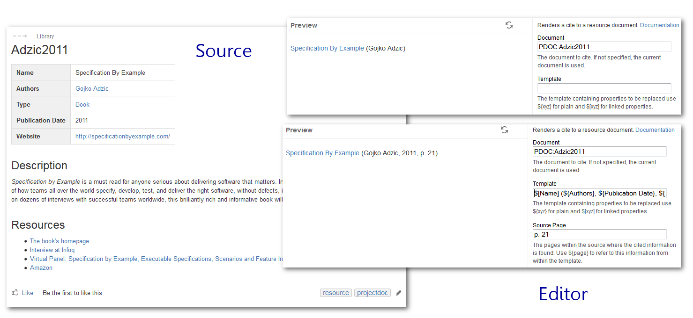This screenshot has width=693, height=318.
Task: Click the thumbs-up Like icon
Action: coord(15,293)
